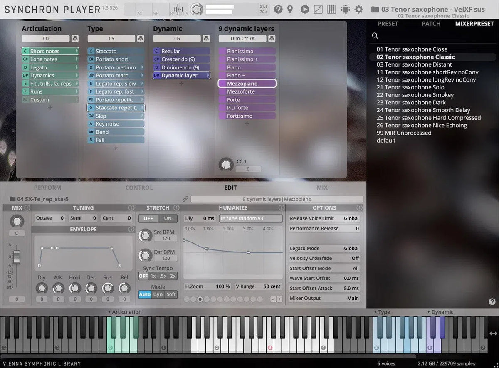
Task: Click the layers icon beside Articulation C0
Action: pyautogui.click(x=75, y=39)
